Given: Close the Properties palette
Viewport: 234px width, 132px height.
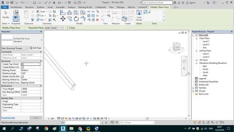Looking at the screenshot, I should pos(41,32).
